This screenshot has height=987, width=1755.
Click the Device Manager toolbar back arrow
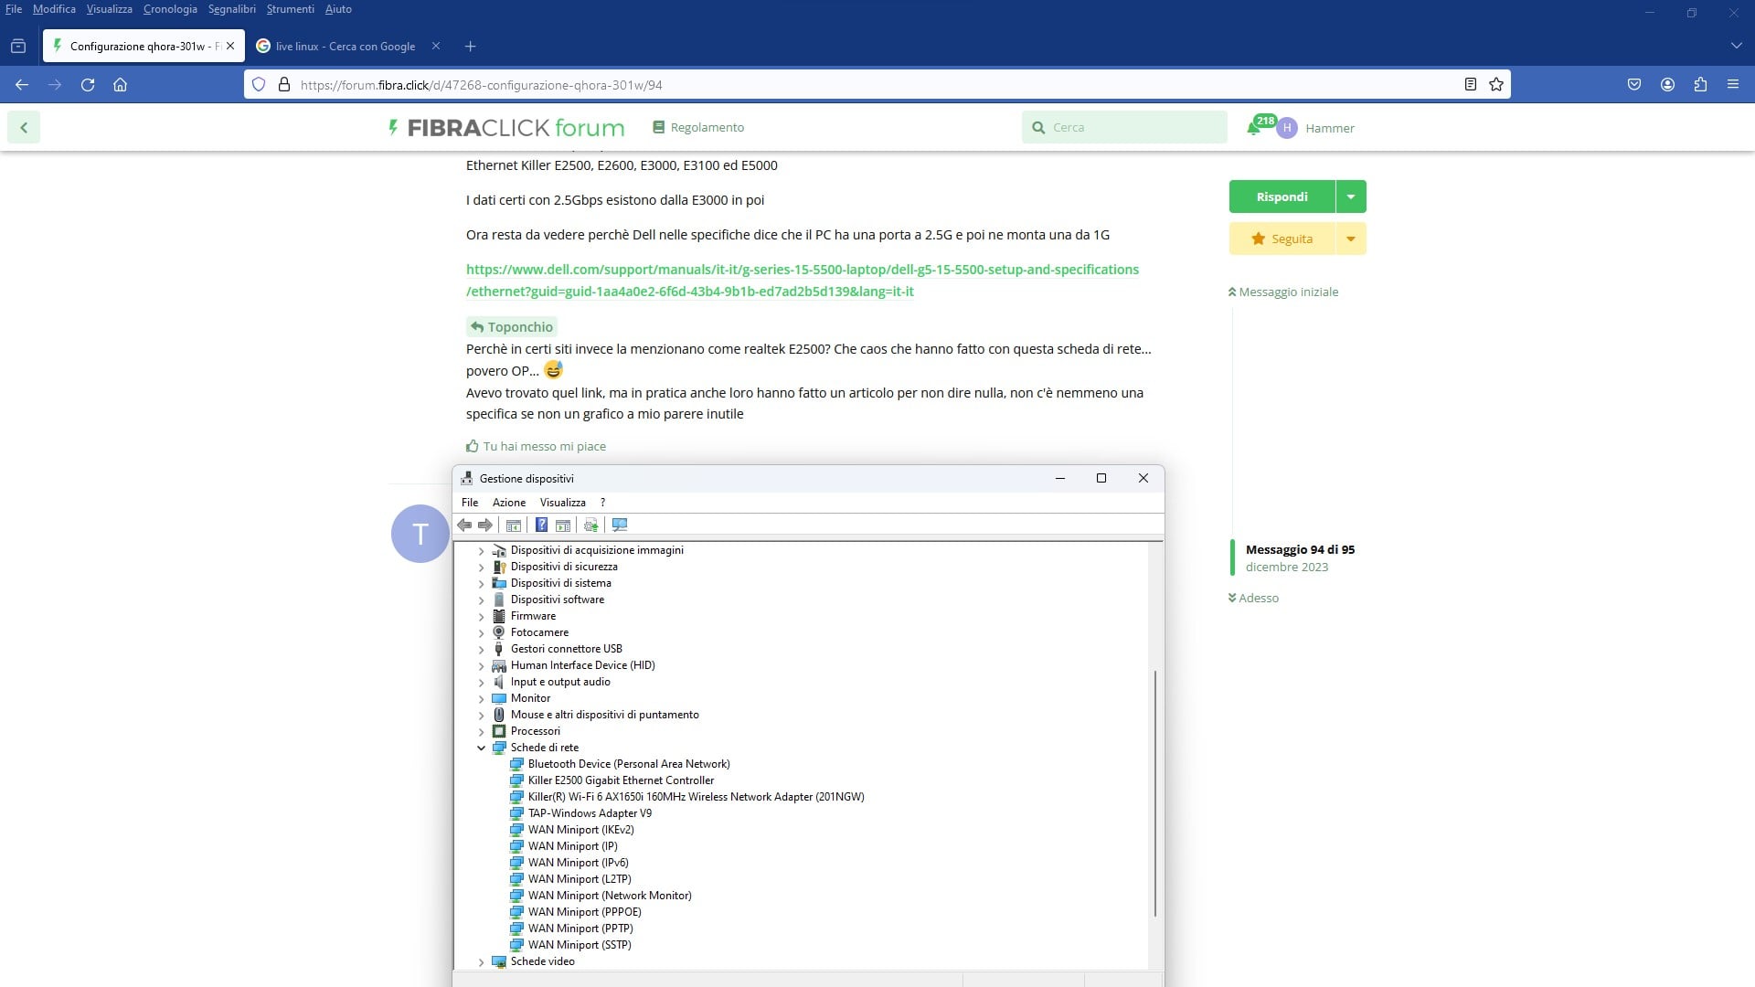(464, 525)
